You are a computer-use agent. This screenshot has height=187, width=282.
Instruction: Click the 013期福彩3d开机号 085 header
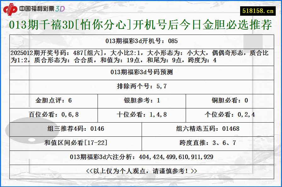(141, 41)
